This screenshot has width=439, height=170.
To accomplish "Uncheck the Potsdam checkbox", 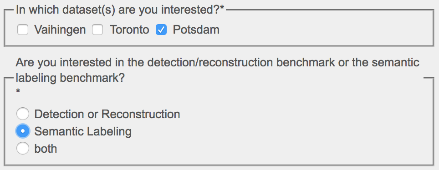I will tap(161, 30).
